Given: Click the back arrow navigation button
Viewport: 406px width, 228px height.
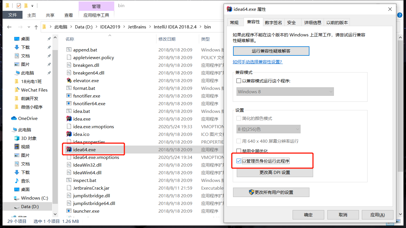Looking at the screenshot, I should [x=9, y=27].
